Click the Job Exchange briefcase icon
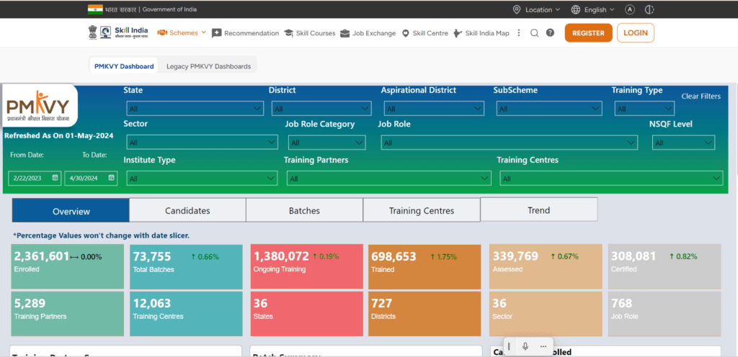 [x=345, y=33]
